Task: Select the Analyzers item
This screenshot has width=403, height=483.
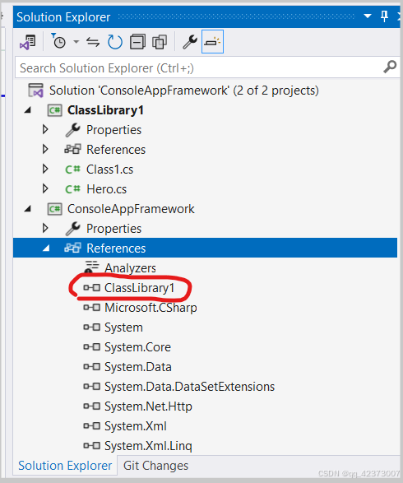Action: pyautogui.click(x=130, y=268)
